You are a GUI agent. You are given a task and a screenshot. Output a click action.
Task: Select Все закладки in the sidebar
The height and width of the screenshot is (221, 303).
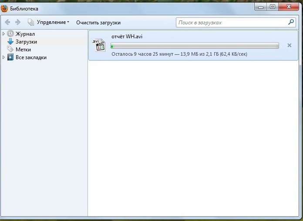[x=31, y=57]
